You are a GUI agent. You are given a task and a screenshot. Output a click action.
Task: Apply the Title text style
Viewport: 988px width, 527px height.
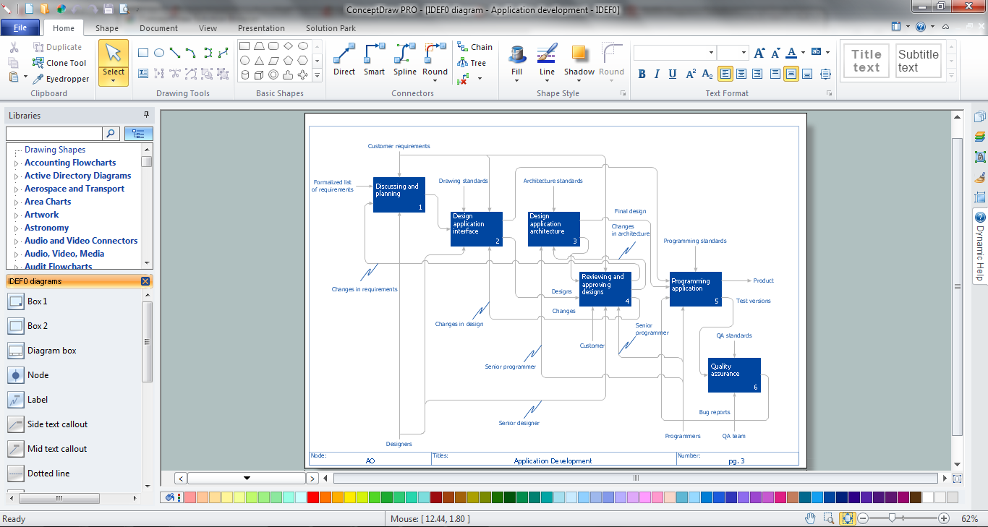866,61
